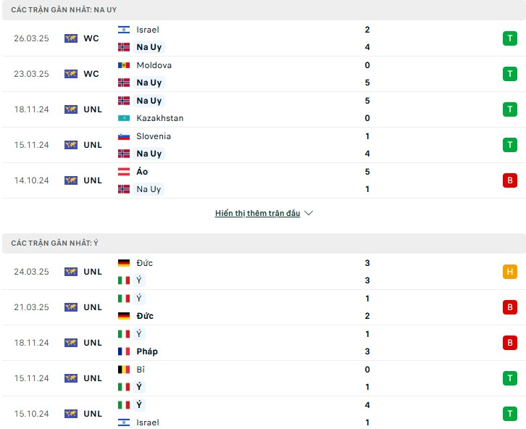Image resolution: width=526 pixels, height=429 pixels.
Task: Click the Đức flag in the 24.03.25 match
Action: pos(124,263)
